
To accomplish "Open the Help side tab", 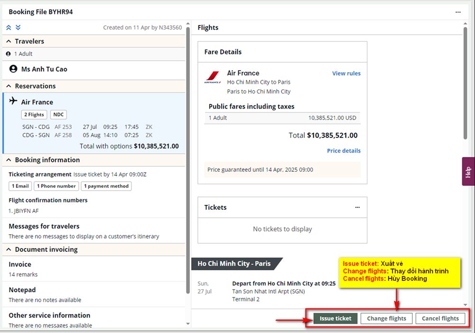I will [x=468, y=171].
